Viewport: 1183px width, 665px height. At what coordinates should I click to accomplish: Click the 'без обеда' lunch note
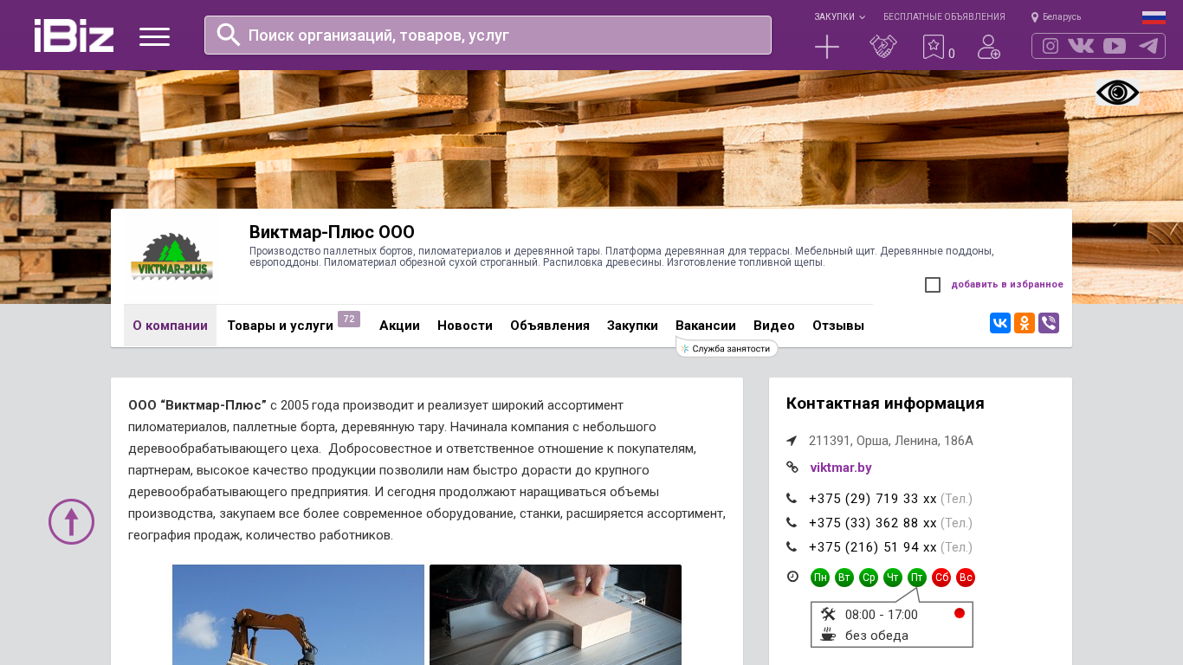tap(876, 636)
